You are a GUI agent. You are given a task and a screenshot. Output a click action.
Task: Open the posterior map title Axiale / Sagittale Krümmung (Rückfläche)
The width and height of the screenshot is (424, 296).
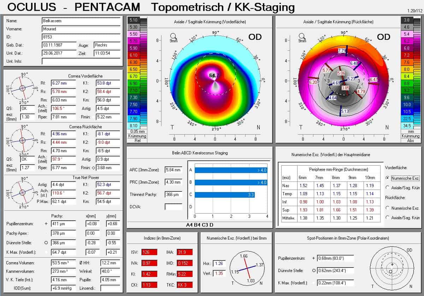click(x=338, y=22)
